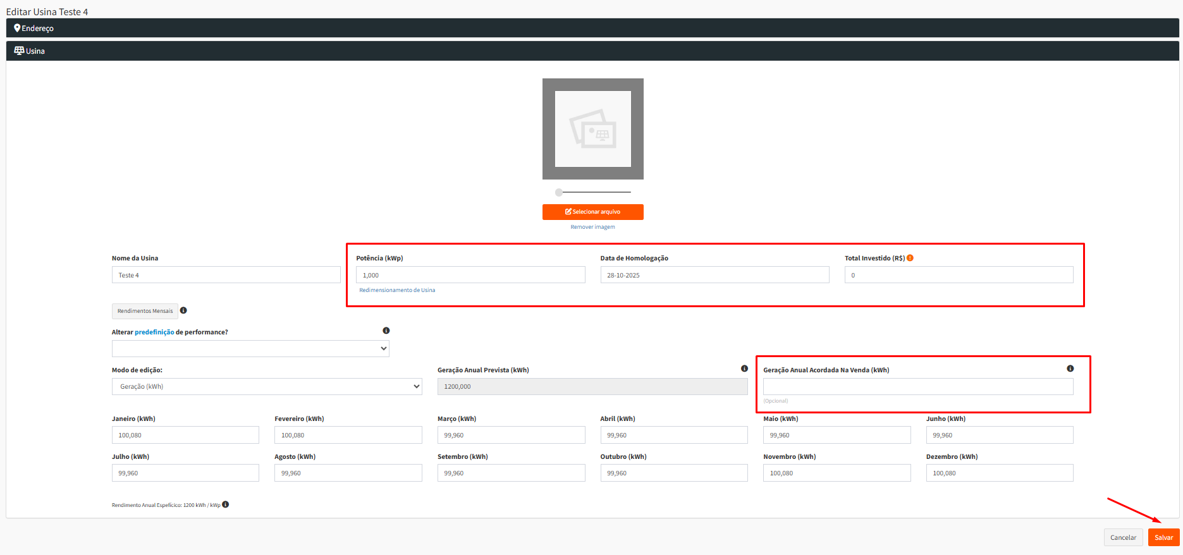Focus the Potência (kWp) input field
Image resolution: width=1183 pixels, height=555 pixels.
pyautogui.click(x=470, y=275)
